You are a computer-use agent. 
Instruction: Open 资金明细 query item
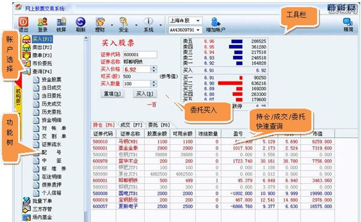coord(51,120)
